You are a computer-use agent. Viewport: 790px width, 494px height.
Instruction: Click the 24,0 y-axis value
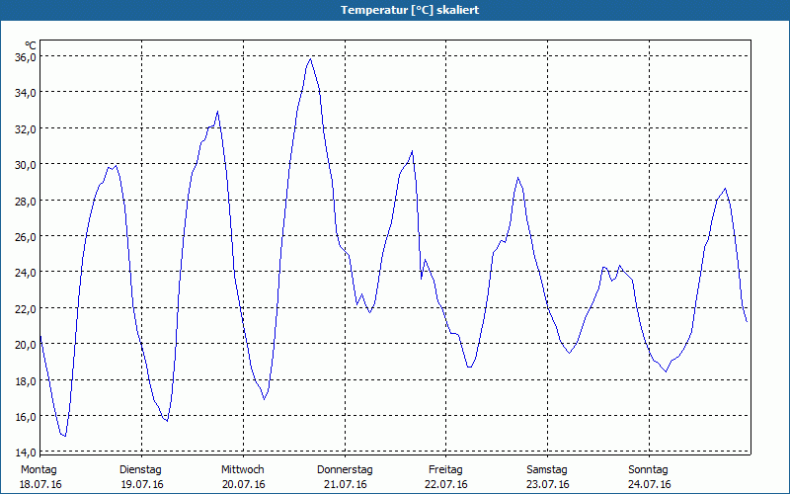pos(26,273)
